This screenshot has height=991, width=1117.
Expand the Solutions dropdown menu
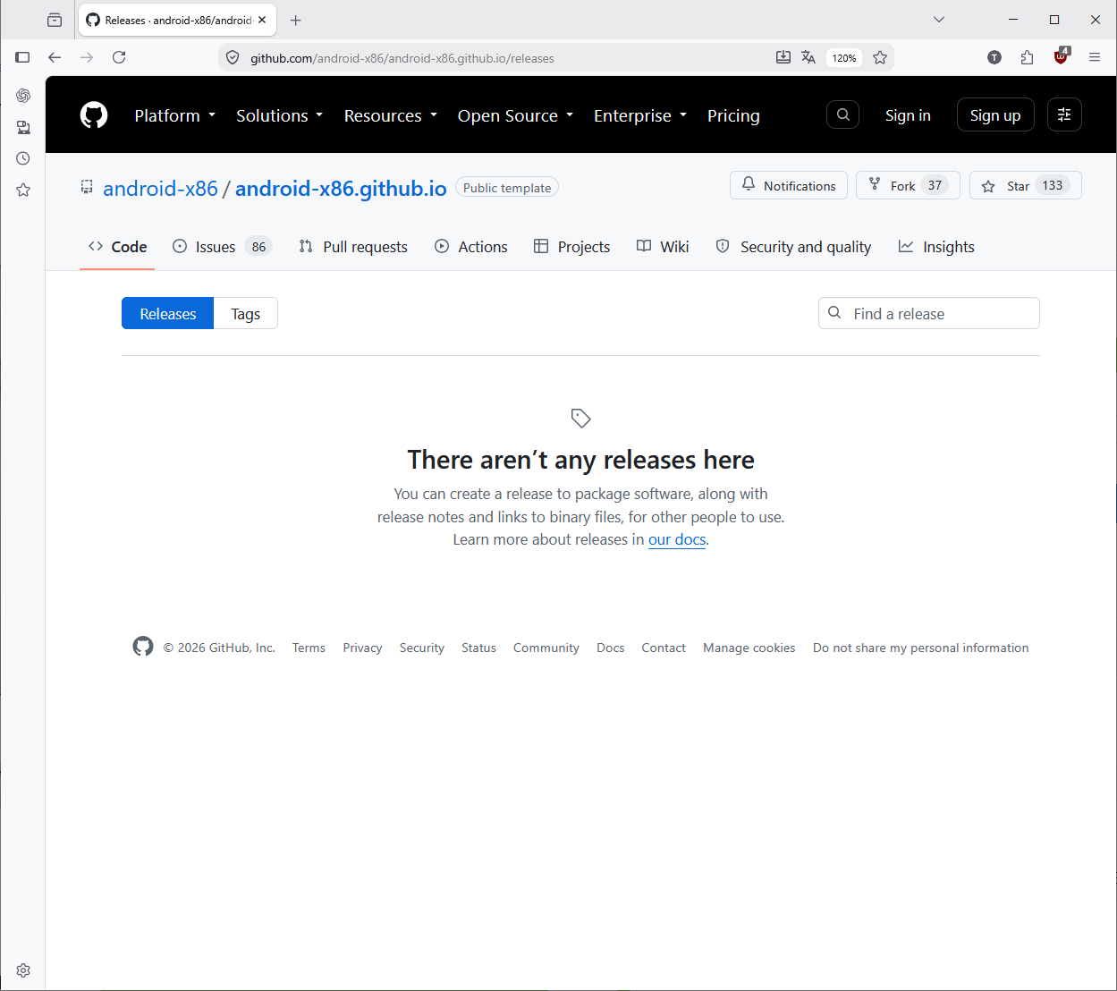click(x=280, y=115)
